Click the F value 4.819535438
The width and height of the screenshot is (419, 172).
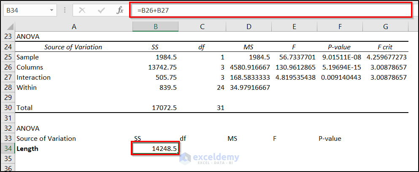tap(295, 78)
